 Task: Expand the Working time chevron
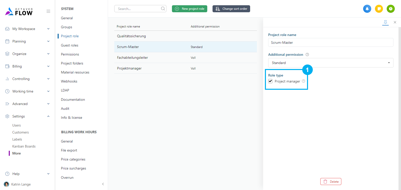coord(48,91)
